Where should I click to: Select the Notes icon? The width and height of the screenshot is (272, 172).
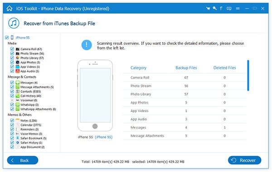[18, 120]
